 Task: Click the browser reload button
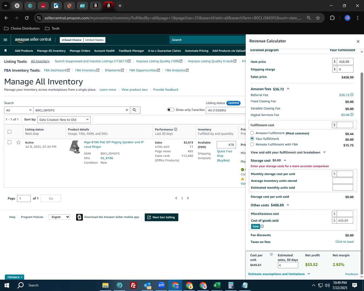tap(27, 18)
